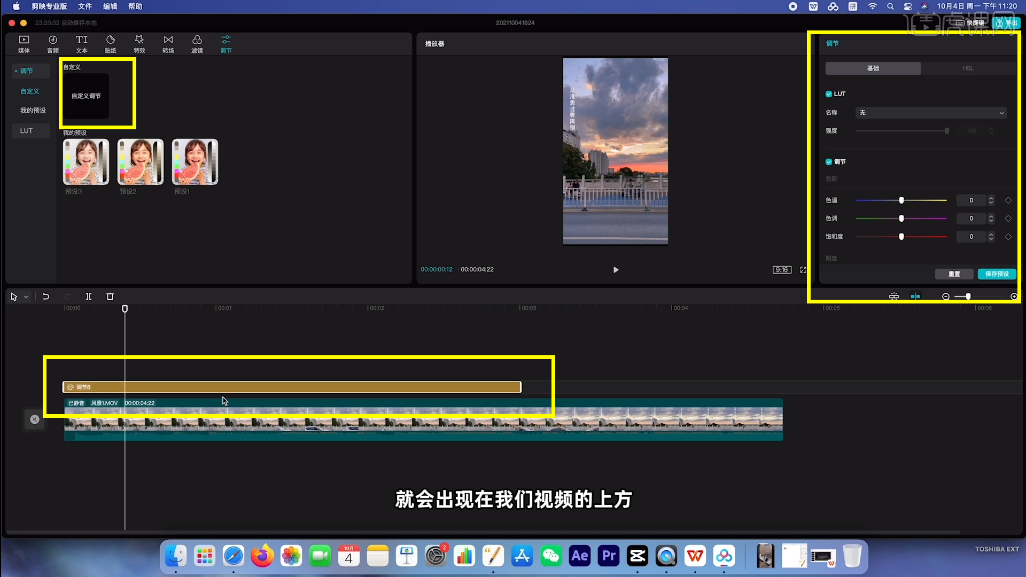Image resolution: width=1026 pixels, height=577 pixels.
Task: Toggle the main track magnet snap icon
Action: (x=894, y=297)
